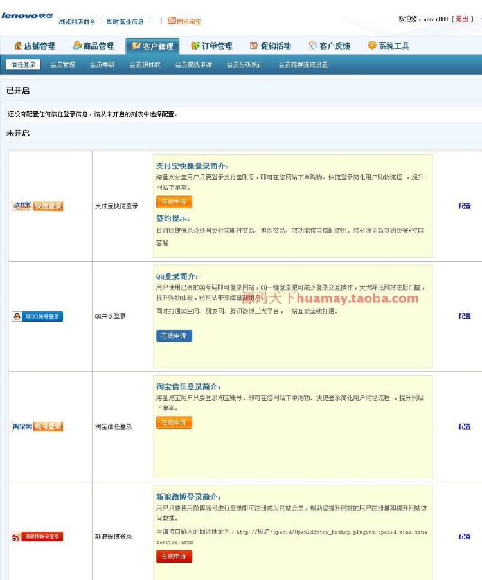Click the 客户管理 customer icon
Viewport: 482px width, 580px height.
pos(136,46)
